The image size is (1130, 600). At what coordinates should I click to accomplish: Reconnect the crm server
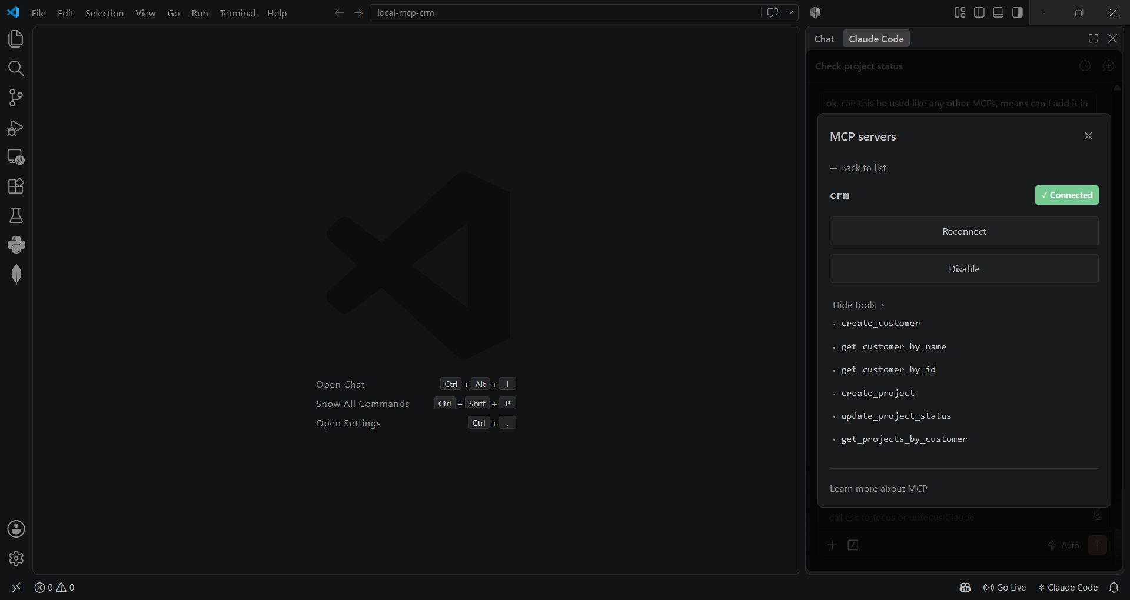click(x=964, y=231)
